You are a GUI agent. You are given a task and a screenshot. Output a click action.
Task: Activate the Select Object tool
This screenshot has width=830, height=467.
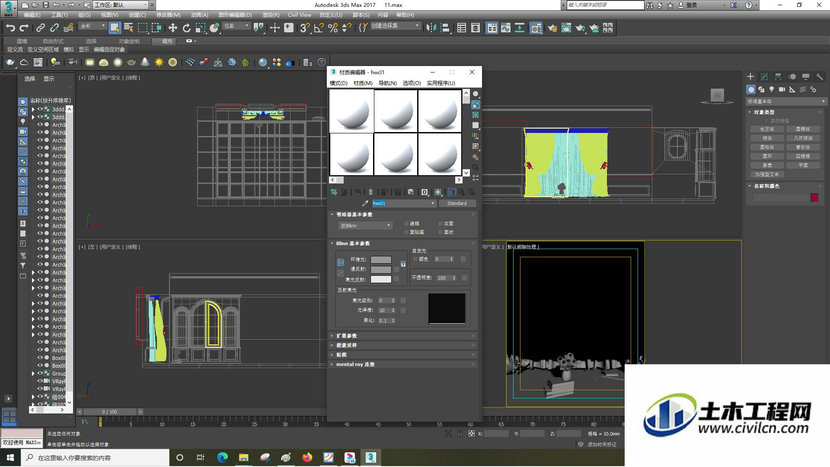[x=115, y=28]
